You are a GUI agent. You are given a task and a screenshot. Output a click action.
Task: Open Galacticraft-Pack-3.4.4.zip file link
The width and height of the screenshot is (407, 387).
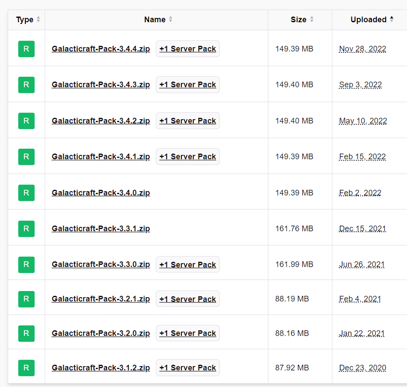coord(101,49)
